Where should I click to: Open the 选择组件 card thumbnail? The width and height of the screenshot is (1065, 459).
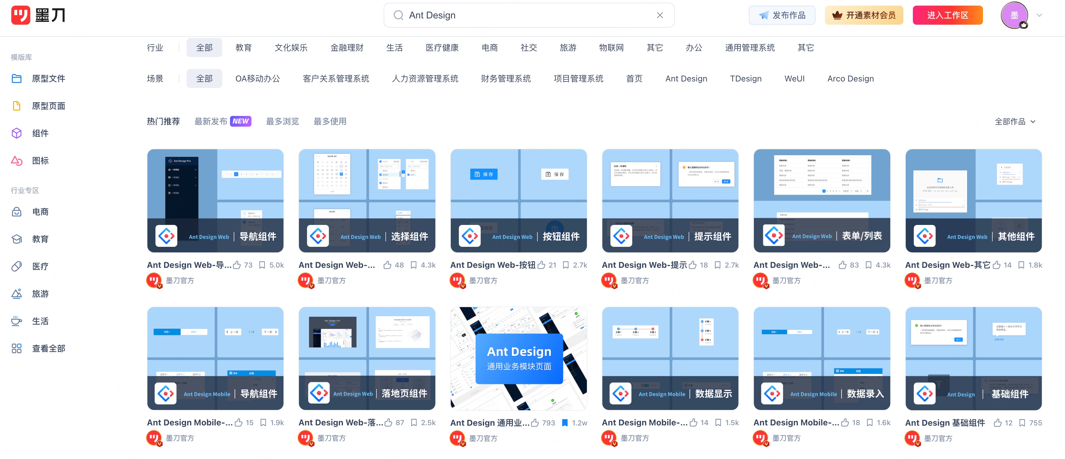click(367, 201)
